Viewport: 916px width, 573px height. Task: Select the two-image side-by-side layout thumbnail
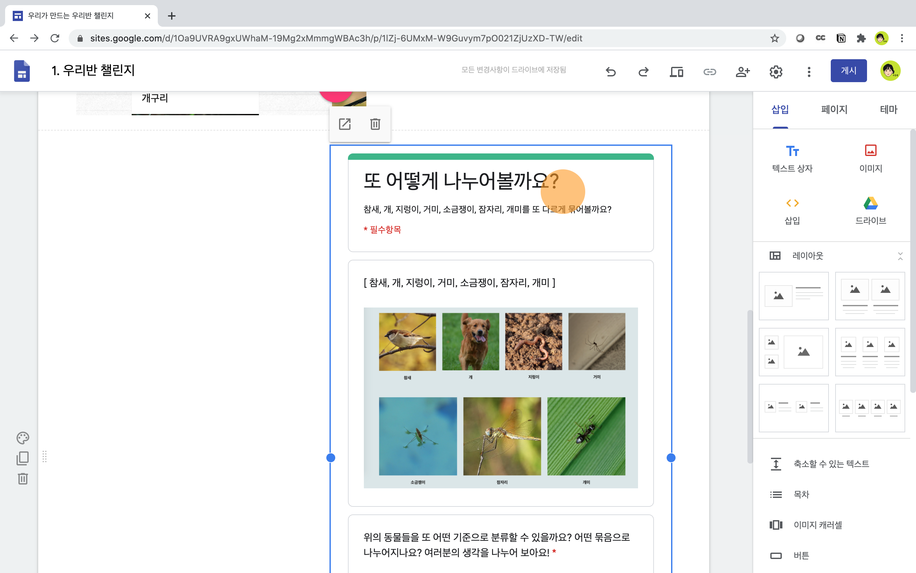870,296
